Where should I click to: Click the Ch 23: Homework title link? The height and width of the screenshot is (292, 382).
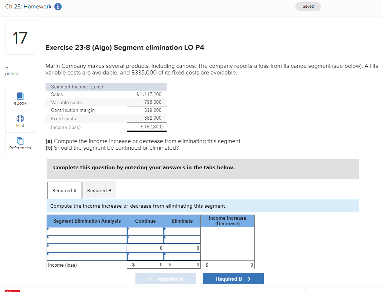(x=28, y=6)
